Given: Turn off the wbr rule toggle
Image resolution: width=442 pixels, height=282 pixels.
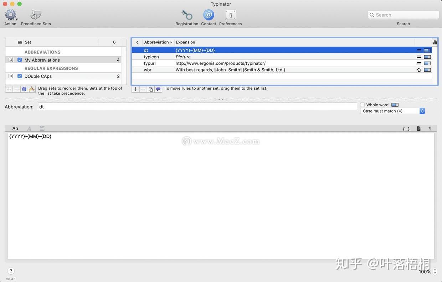Looking at the screenshot, I should [x=427, y=69].
